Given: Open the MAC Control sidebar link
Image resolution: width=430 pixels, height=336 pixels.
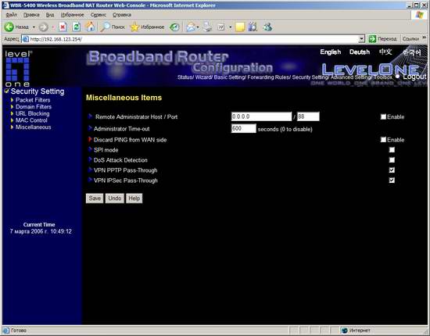Looking at the screenshot, I should (x=31, y=120).
